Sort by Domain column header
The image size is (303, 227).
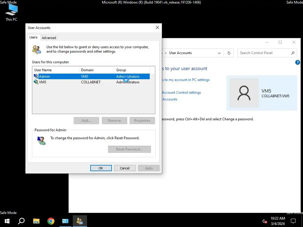point(97,70)
